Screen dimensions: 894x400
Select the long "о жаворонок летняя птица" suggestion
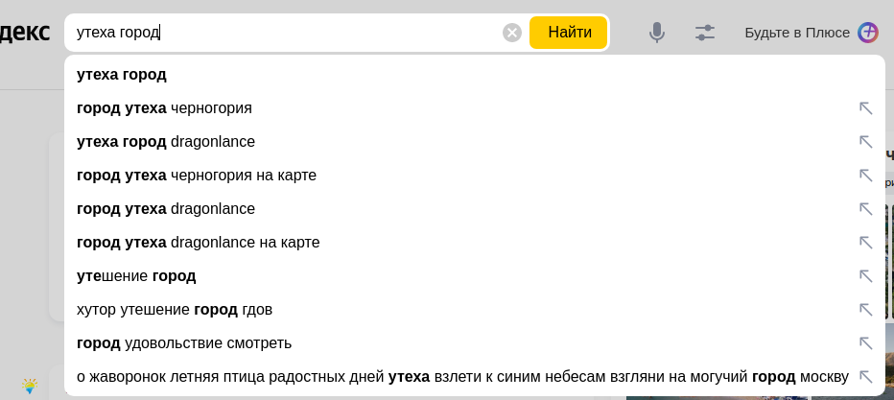[462, 377]
